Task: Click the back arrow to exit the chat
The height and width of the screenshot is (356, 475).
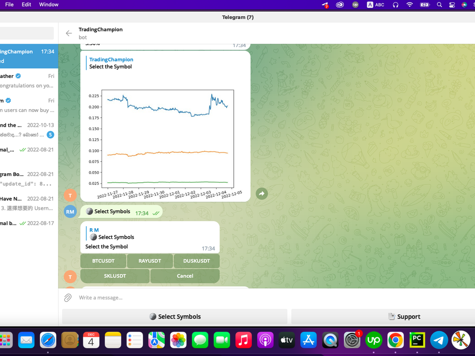Action: [x=68, y=33]
